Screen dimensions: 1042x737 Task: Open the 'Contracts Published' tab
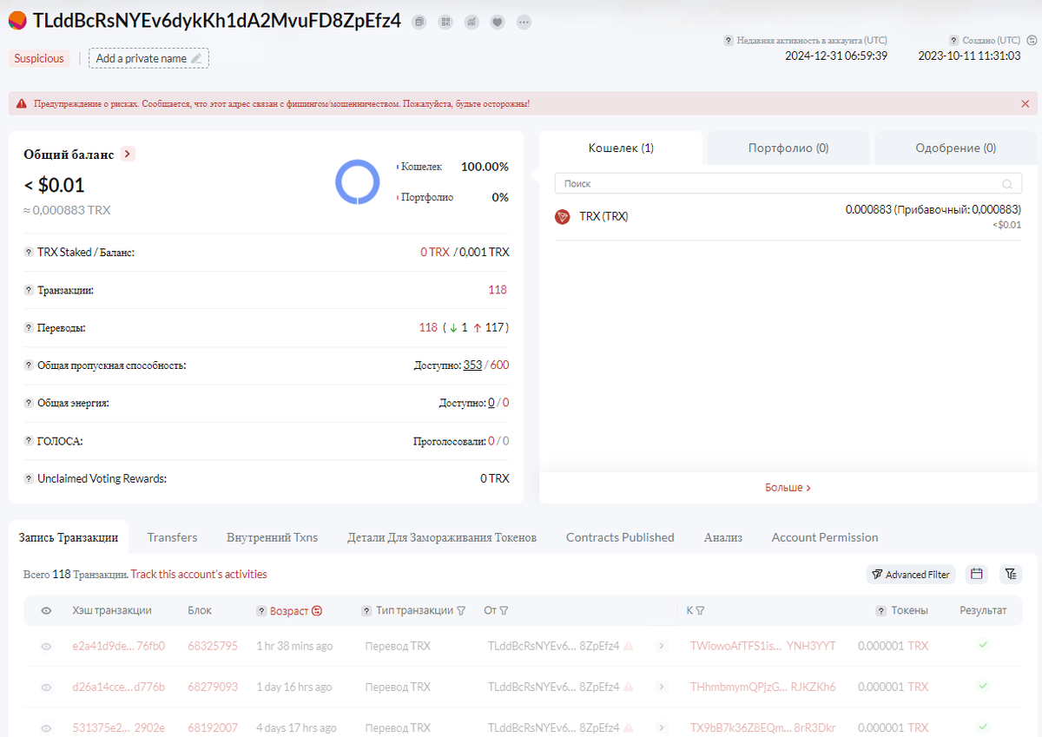pyautogui.click(x=620, y=537)
